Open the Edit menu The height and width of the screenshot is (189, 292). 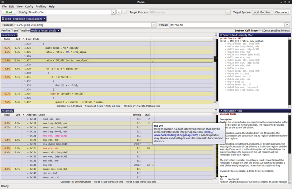coord(11,7)
